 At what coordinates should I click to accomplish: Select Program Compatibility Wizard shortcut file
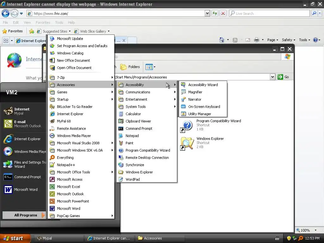pyautogui.click(x=210, y=125)
